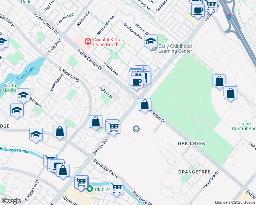
Task: Click the Irvine Central Bark park label
Action: (x=244, y=126)
